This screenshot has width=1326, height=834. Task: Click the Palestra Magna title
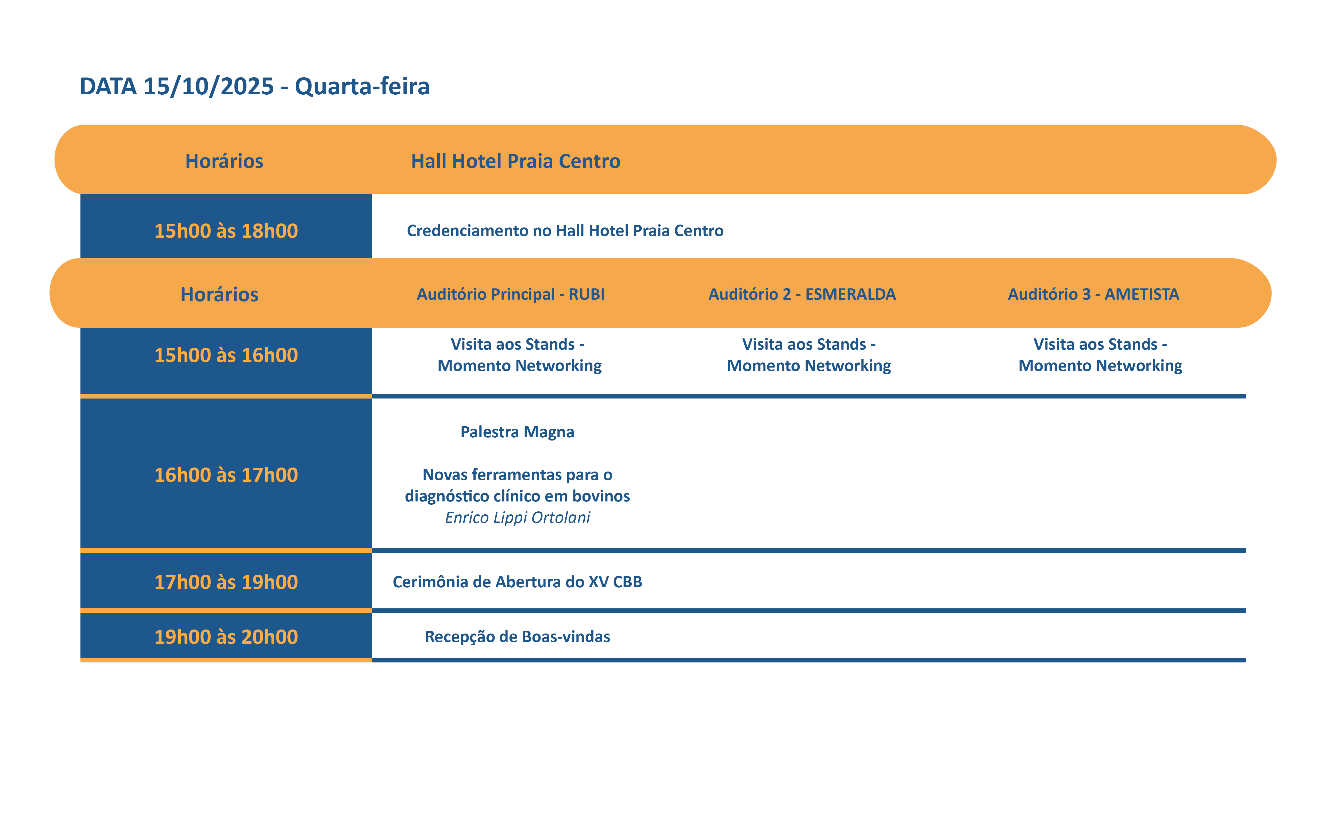pos(517,432)
